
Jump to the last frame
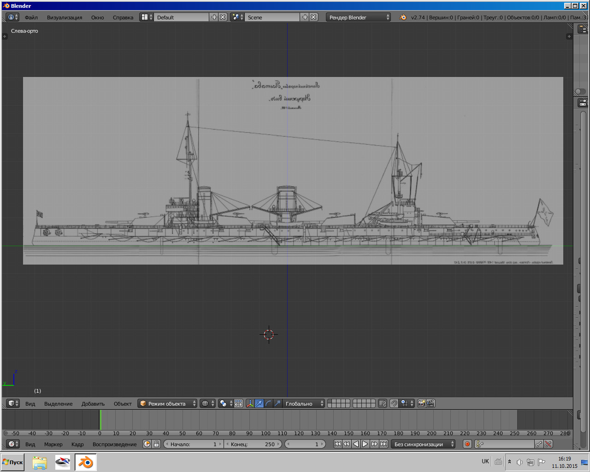point(383,444)
